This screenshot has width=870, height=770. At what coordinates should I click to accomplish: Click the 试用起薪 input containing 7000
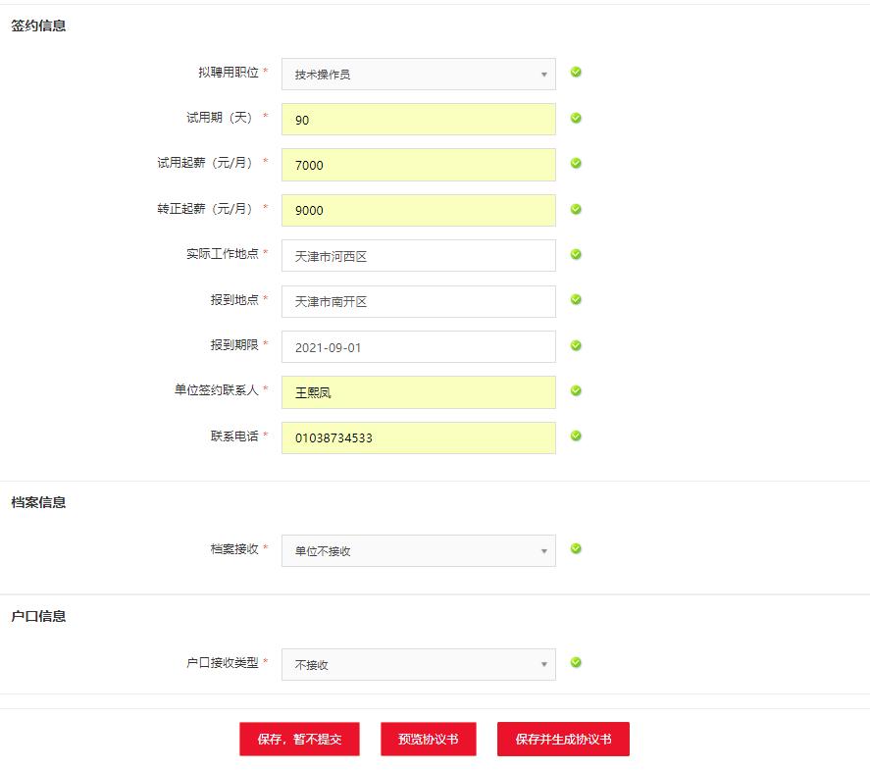tap(418, 165)
